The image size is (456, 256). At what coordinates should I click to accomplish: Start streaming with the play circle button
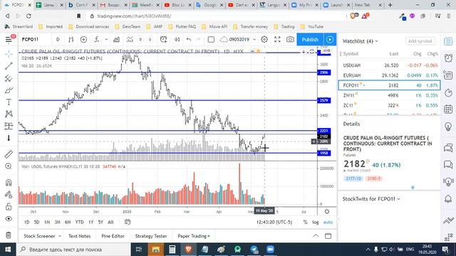(x=330, y=40)
